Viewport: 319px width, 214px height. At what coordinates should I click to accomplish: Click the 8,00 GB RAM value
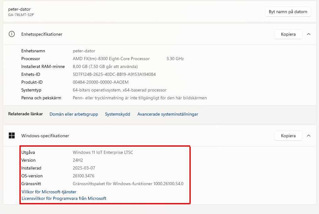click(105, 67)
